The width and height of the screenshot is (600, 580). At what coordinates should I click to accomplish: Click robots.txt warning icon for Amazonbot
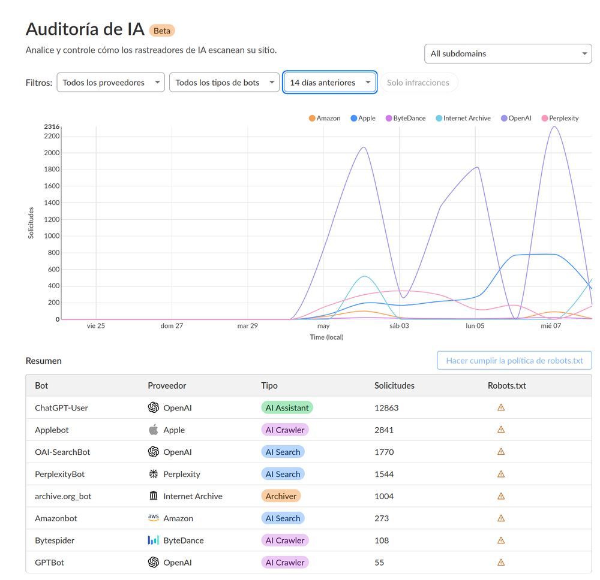[x=501, y=518]
